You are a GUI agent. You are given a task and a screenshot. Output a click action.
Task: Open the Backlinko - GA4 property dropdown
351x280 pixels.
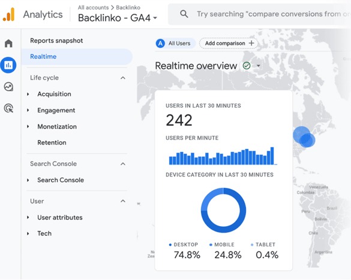click(x=117, y=18)
